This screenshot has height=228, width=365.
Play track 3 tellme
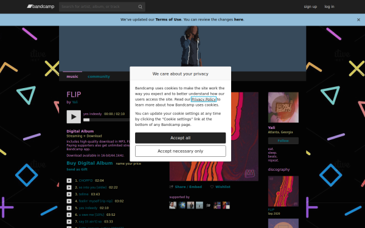coord(69,195)
